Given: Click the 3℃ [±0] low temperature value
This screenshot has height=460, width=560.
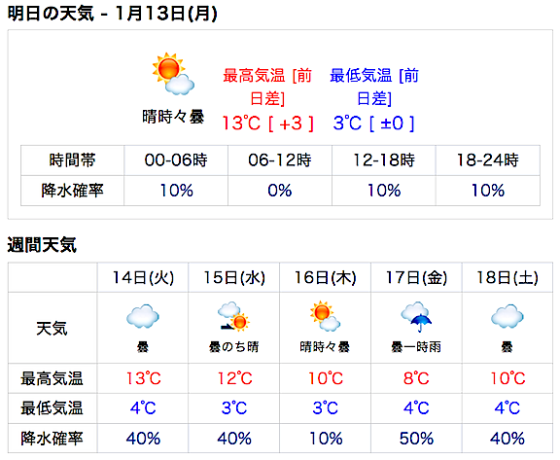Looking at the screenshot, I should tap(373, 124).
